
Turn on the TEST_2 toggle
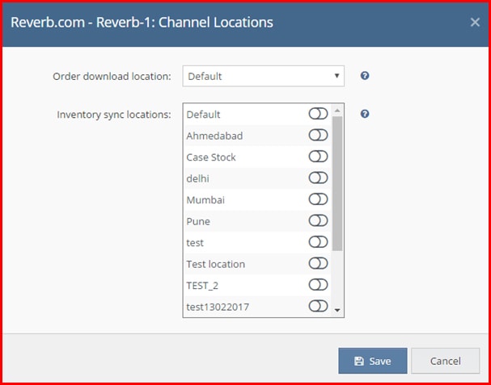(x=318, y=285)
